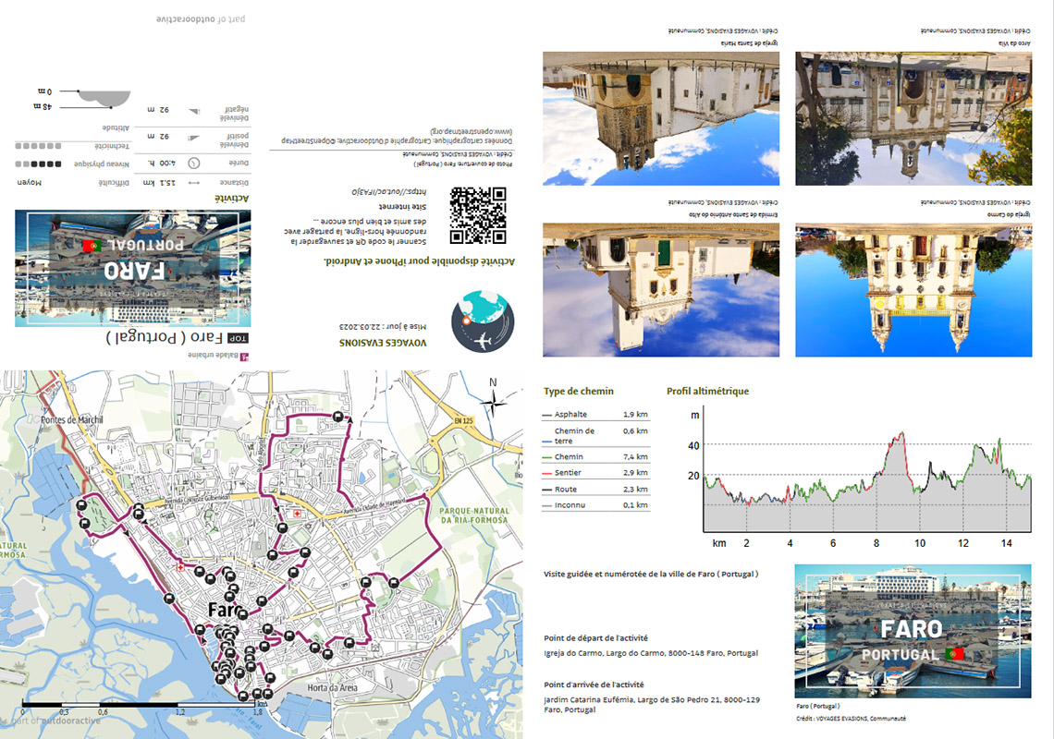Viewport: 1054px width, 739px height.
Task: Click the 'Chemin de terre' 0,6 km legend row
Action: pyautogui.click(x=595, y=435)
